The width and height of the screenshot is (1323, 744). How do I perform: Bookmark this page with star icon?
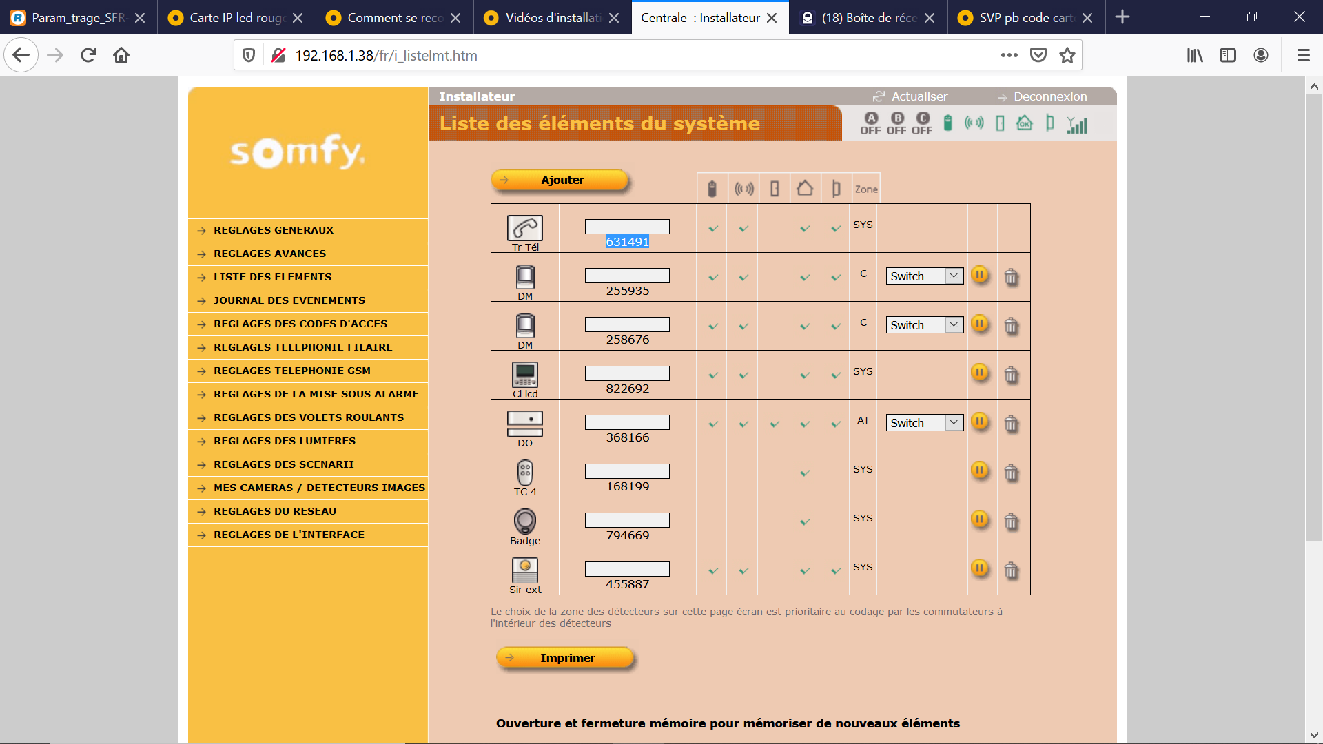tap(1067, 55)
